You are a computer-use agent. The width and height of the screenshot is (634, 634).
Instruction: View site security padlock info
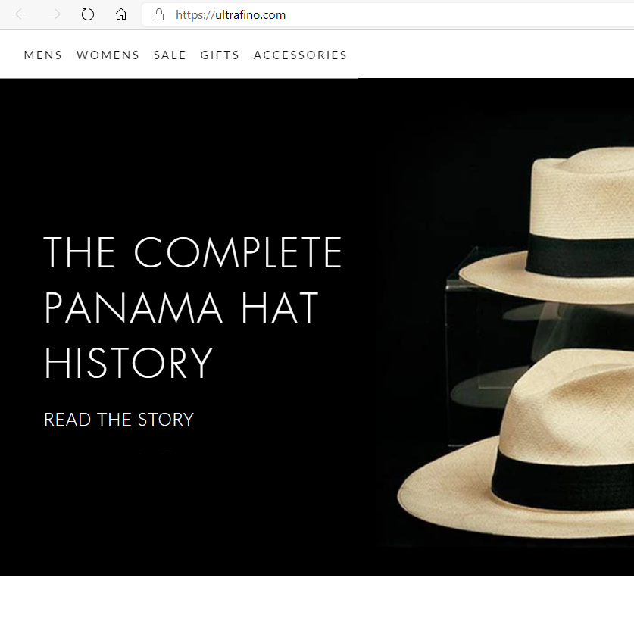coord(159,15)
